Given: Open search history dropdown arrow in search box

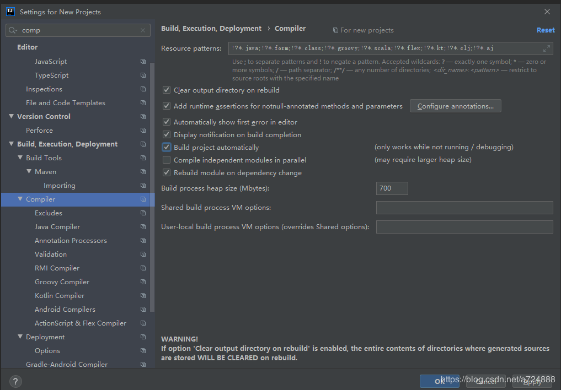Looking at the screenshot, I should pos(16,31).
